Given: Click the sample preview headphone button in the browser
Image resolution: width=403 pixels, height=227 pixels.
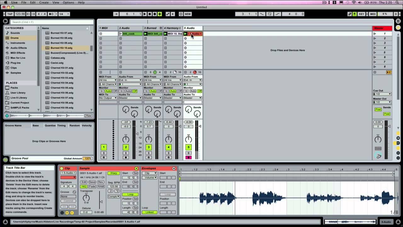Looking at the screenshot, I should [7, 116].
